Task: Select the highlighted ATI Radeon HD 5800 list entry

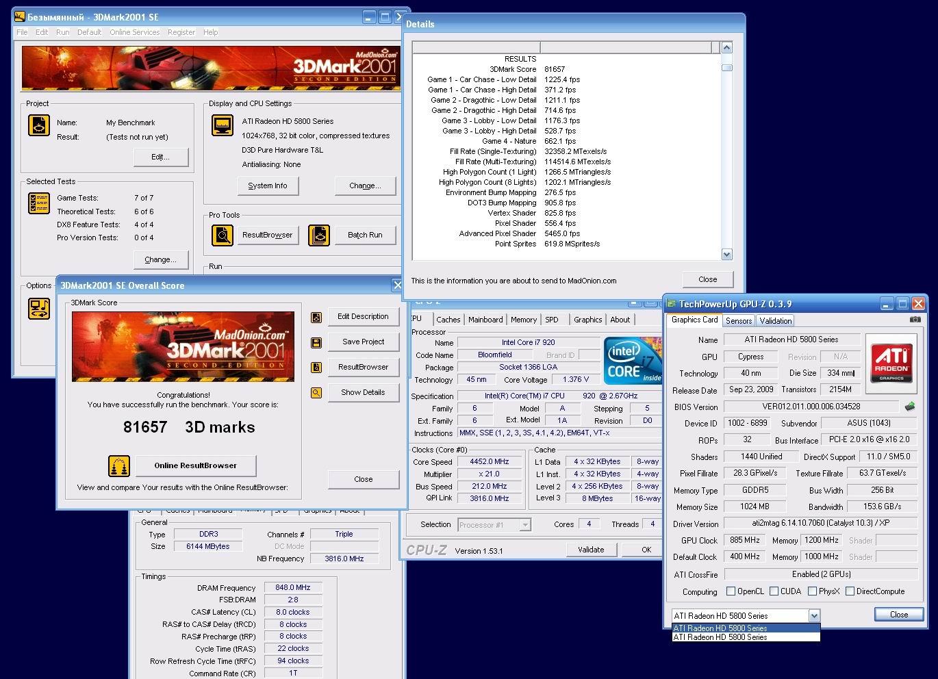Action: [746, 628]
